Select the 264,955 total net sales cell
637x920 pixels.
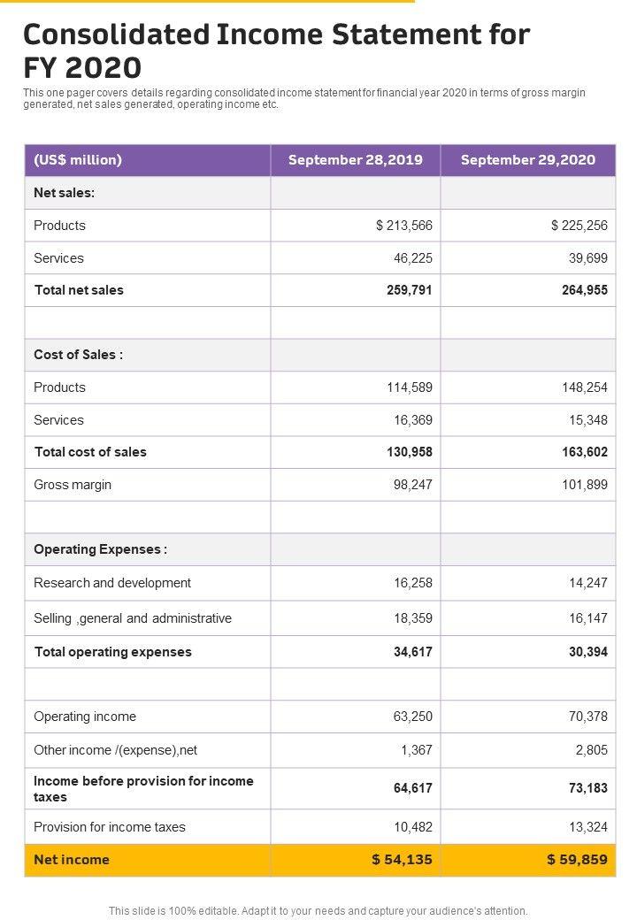(x=584, y=290)
